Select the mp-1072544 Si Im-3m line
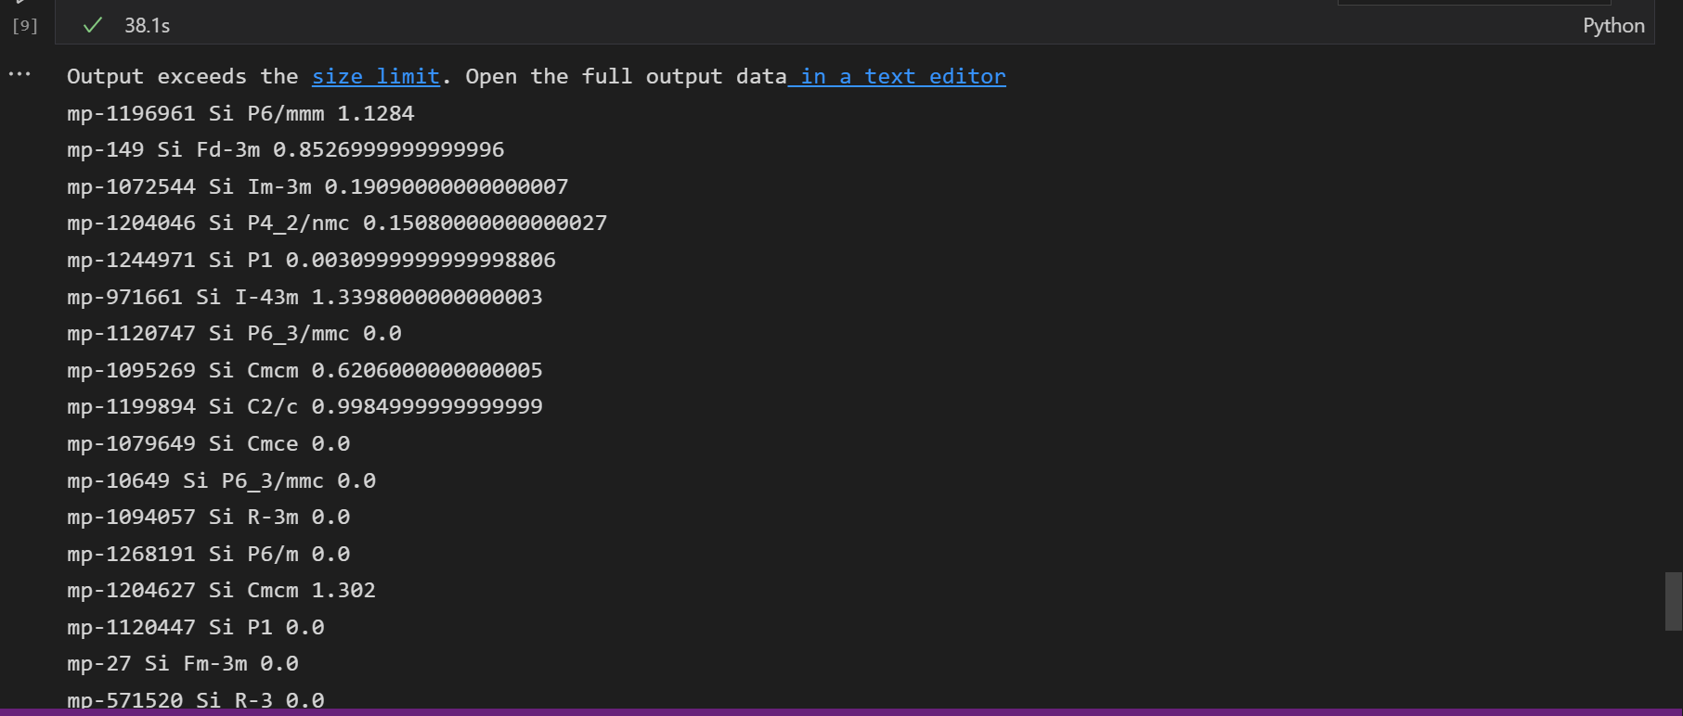 pos(317,186)
